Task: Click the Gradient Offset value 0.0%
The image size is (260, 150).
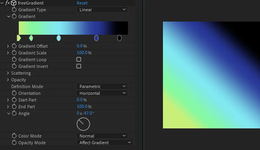Action: point(81,46)
